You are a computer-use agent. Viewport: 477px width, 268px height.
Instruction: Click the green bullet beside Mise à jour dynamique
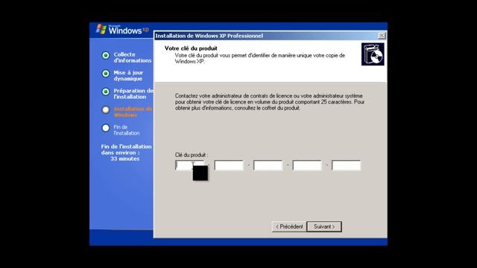coord(106,74)
